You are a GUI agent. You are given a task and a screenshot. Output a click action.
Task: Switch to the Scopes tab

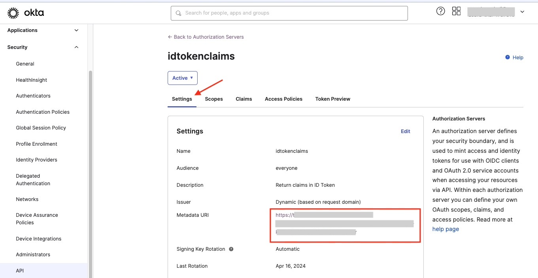(x=213, y=99)
